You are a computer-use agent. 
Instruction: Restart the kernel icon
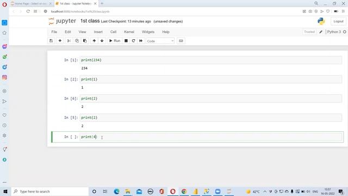[133, 41]
